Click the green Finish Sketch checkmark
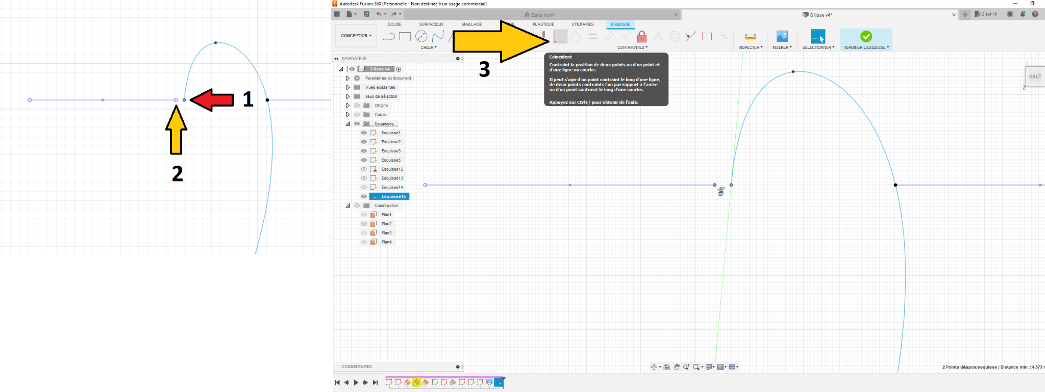1045x392 pixels. tap(866, 36)
